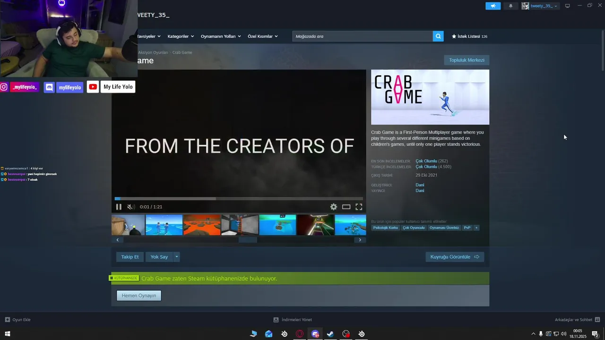The height and width of the screenshot is (340, 605).
Task: Click the store search magnifier button
Action: tap(438, 36)
